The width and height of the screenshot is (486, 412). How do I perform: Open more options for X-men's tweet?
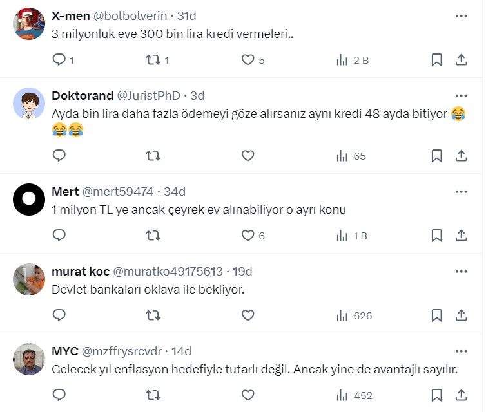click(462, 15)
